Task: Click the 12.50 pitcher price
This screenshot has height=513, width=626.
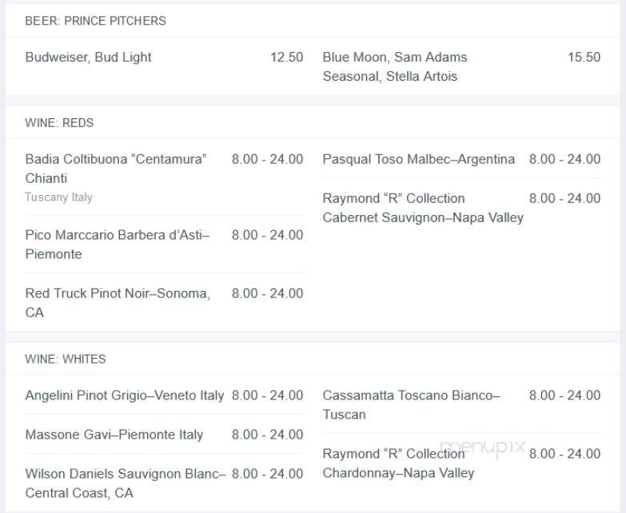Action: pyautogui.click(x=287, y=57)
